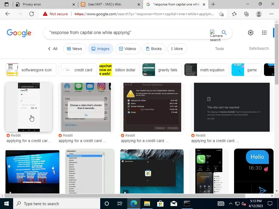Open the Mail app from the taskbar
279x209 pixels.
(x=174, y=204)
